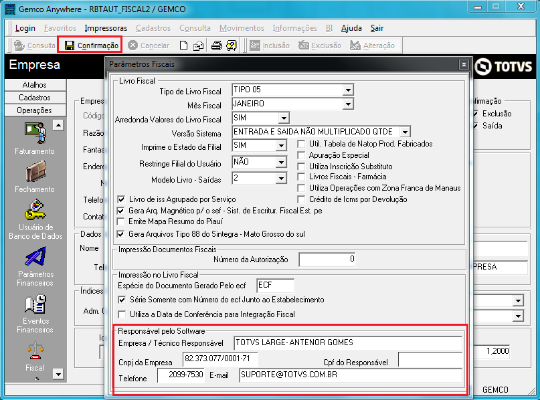Close the Parâmetros Fiscais dialog
540x400 pixels.
pyautogui.click(x=464, y=64)
